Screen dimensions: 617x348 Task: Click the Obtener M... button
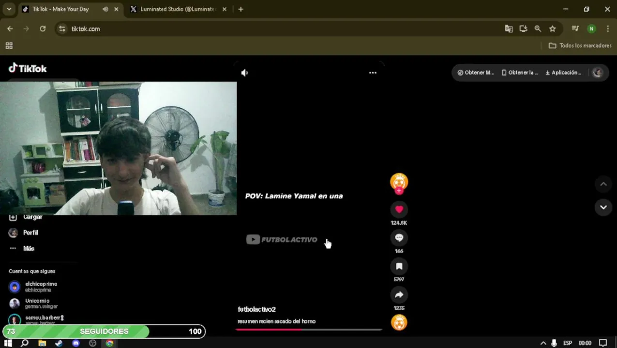475,72
